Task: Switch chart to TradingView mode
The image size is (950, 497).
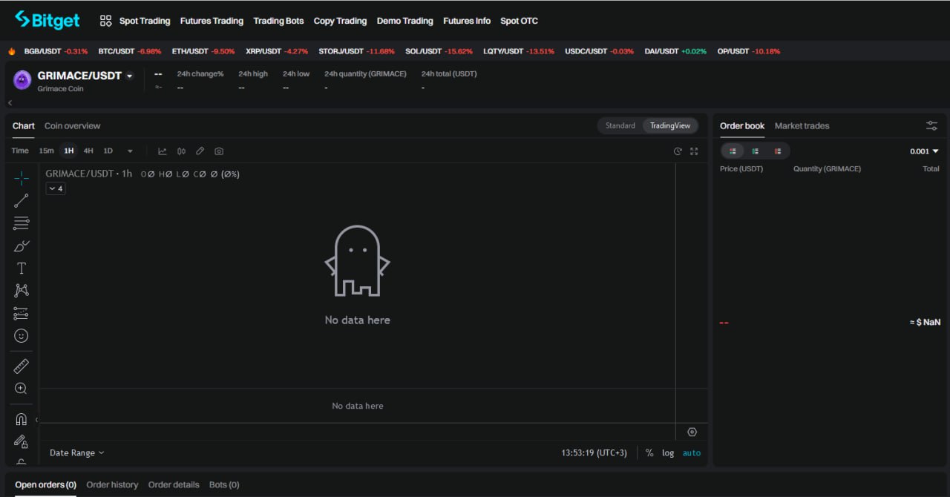Action: [x=670, y=125]
